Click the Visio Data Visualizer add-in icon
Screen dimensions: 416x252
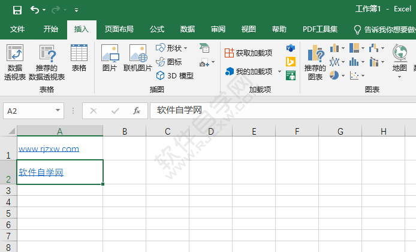point(291,48)
